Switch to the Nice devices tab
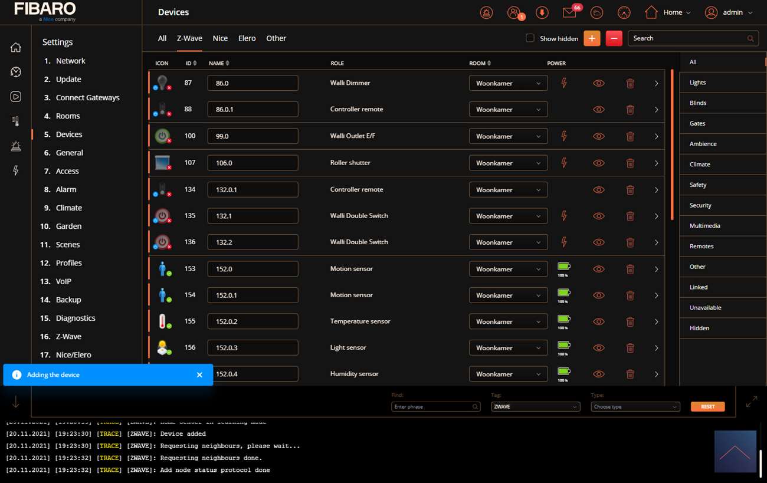This screenshot has width=767, height=483. [x=220, y=38]
